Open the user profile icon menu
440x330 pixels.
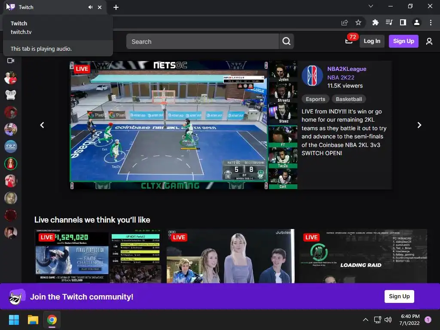click(429, 42)
